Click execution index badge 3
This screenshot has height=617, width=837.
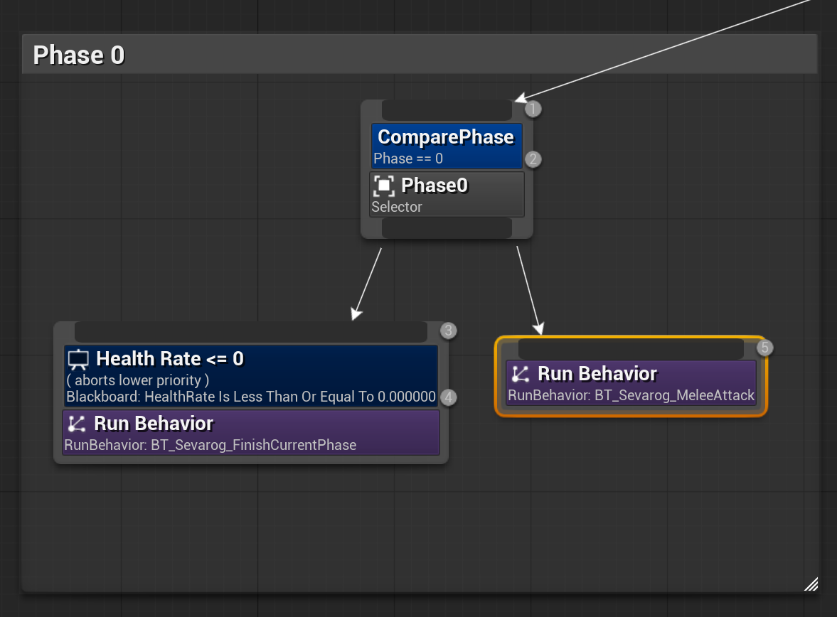pyautogui.click(x=449, y=331)
